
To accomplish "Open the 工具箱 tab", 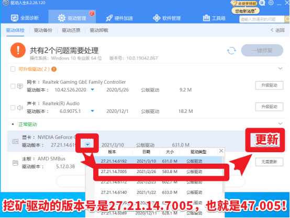I will 214,18.
